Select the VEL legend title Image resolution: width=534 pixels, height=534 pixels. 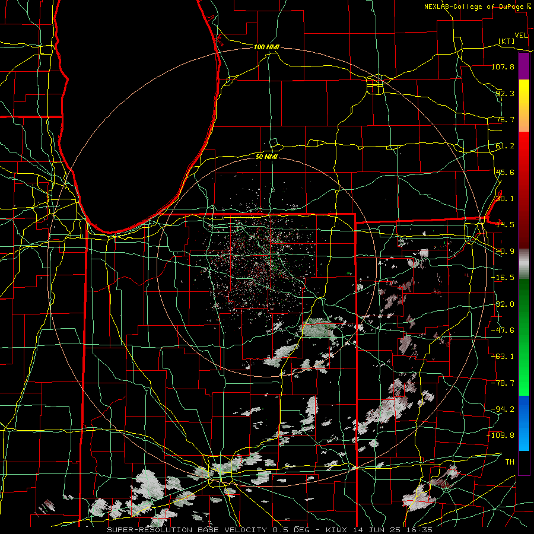[521, 36]
